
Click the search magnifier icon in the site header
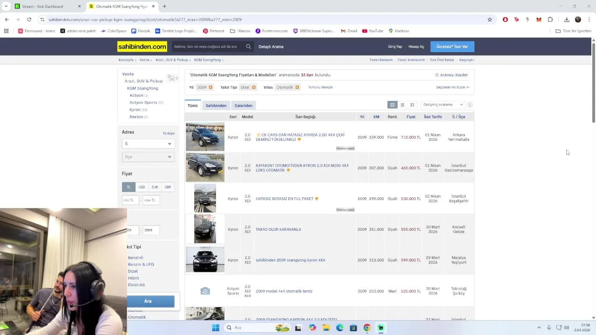pos(249,47)
